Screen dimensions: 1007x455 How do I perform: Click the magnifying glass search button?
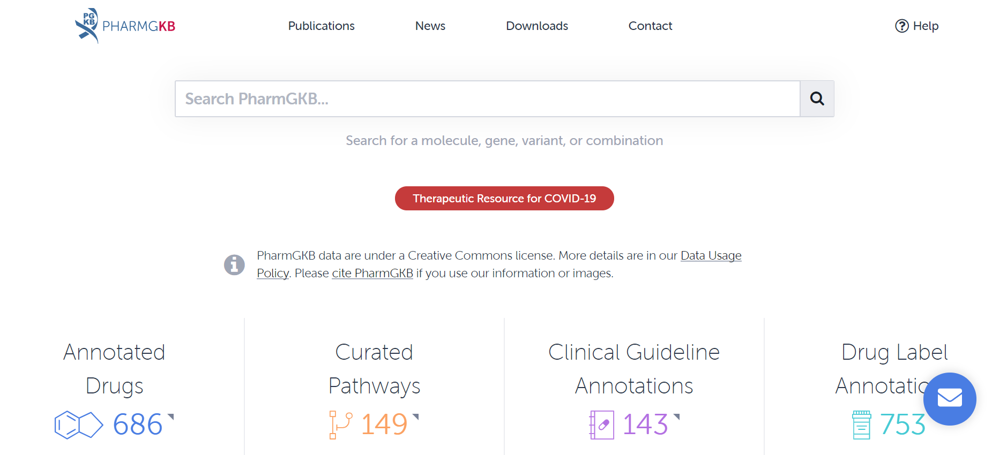817,98
